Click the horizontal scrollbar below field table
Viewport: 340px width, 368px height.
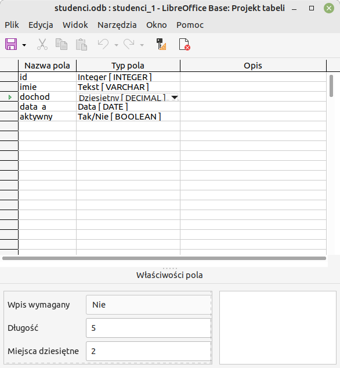(164, 258)
